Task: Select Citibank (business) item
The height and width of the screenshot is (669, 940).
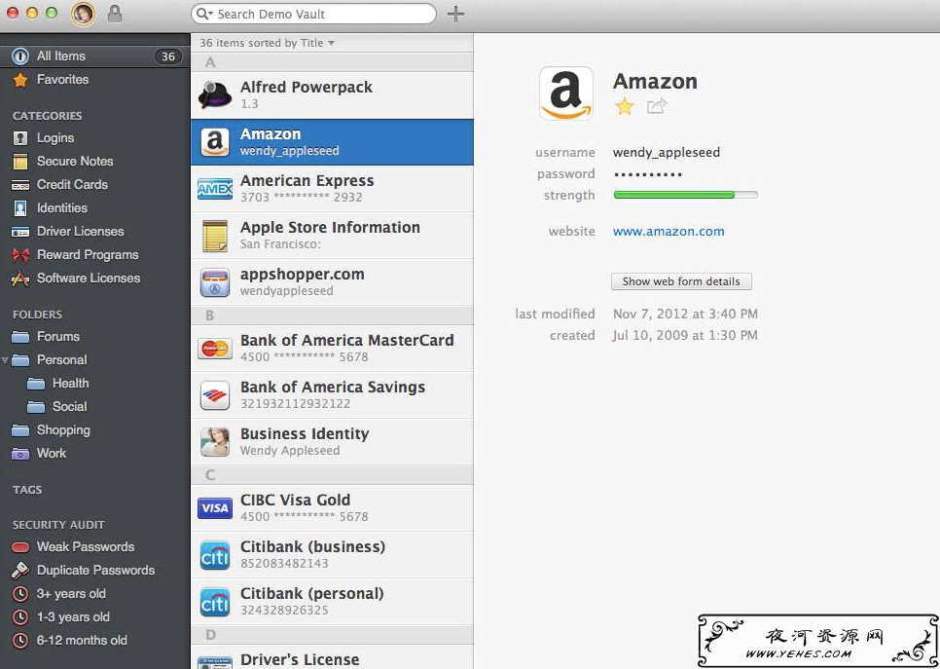Action: coord(332,554)
